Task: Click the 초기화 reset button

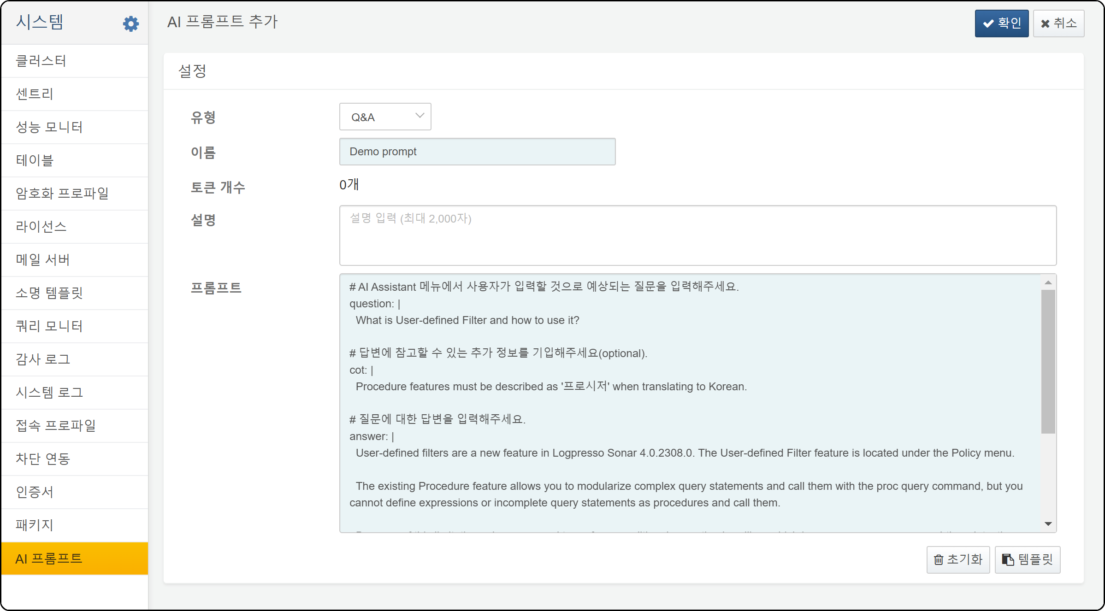Action: (x=958, y=559)
